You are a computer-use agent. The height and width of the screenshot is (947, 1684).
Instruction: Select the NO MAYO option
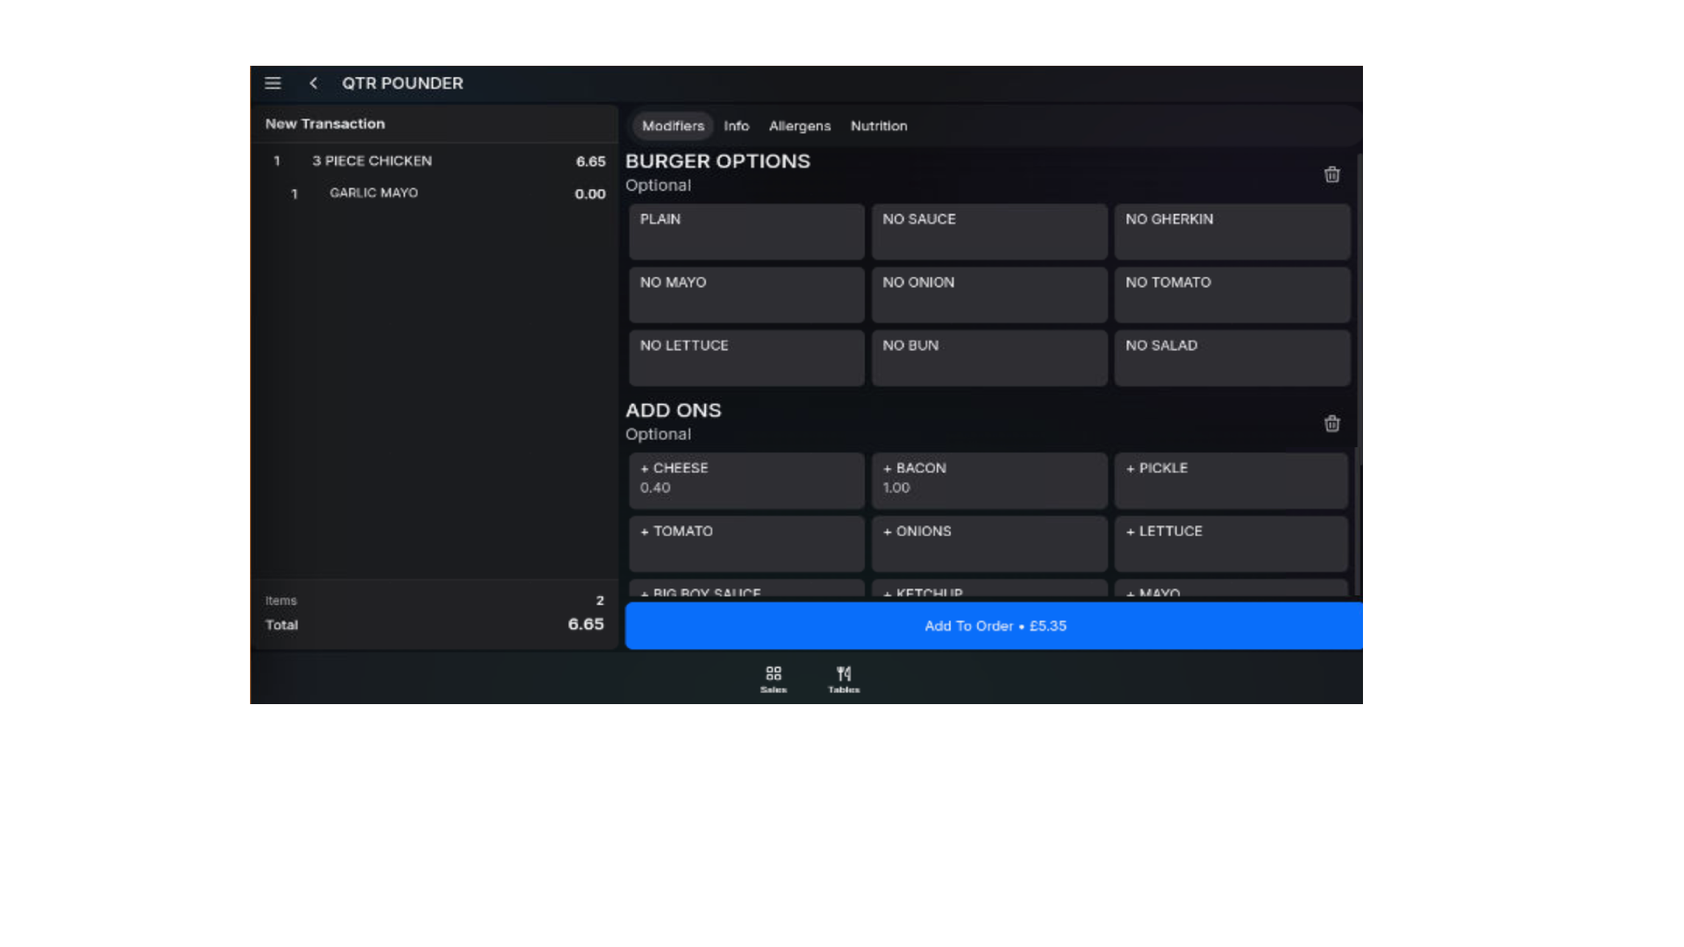click(746, 295)
